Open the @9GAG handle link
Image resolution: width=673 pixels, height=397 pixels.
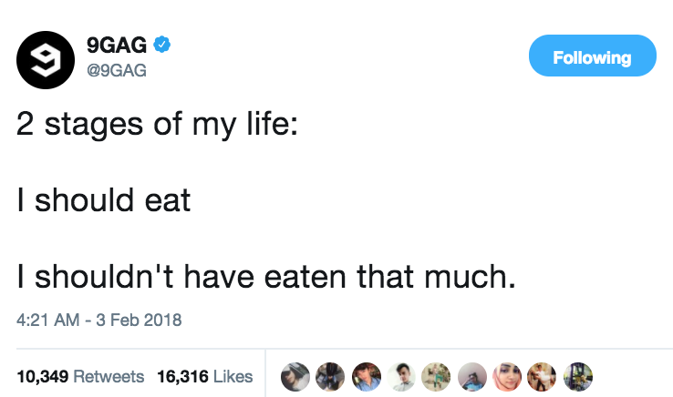tap(117, 68)
